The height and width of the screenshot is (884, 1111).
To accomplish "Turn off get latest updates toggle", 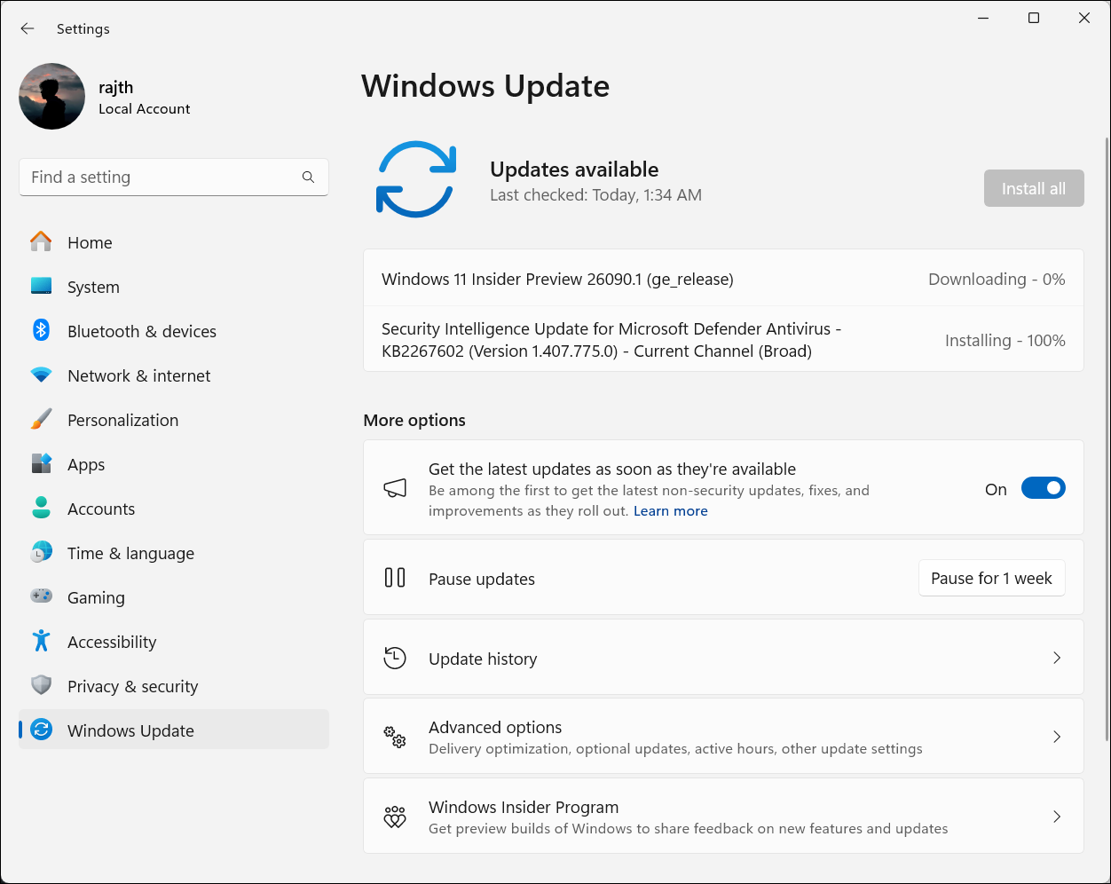I will click(1043, 488).
